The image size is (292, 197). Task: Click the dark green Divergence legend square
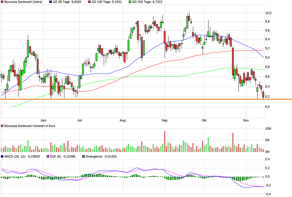(84, 156)
